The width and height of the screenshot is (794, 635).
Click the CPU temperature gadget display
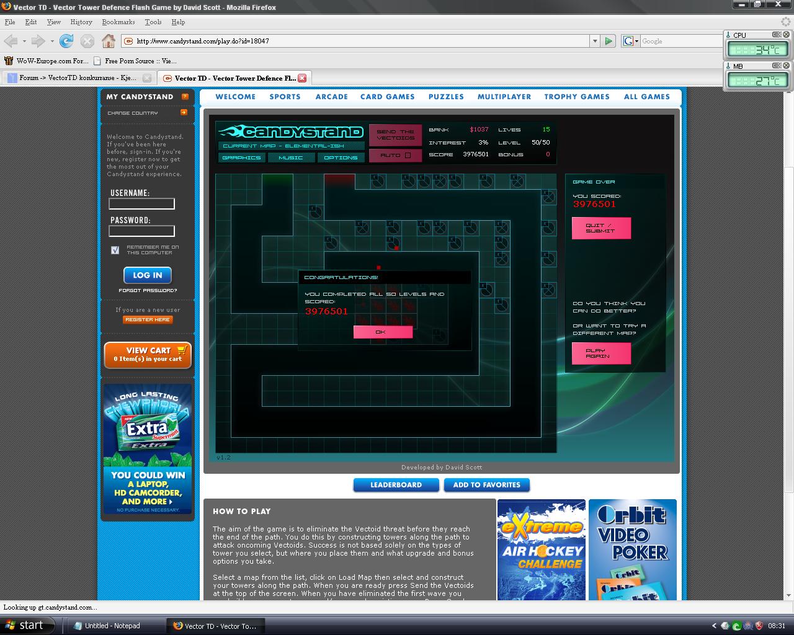(757, 50)
